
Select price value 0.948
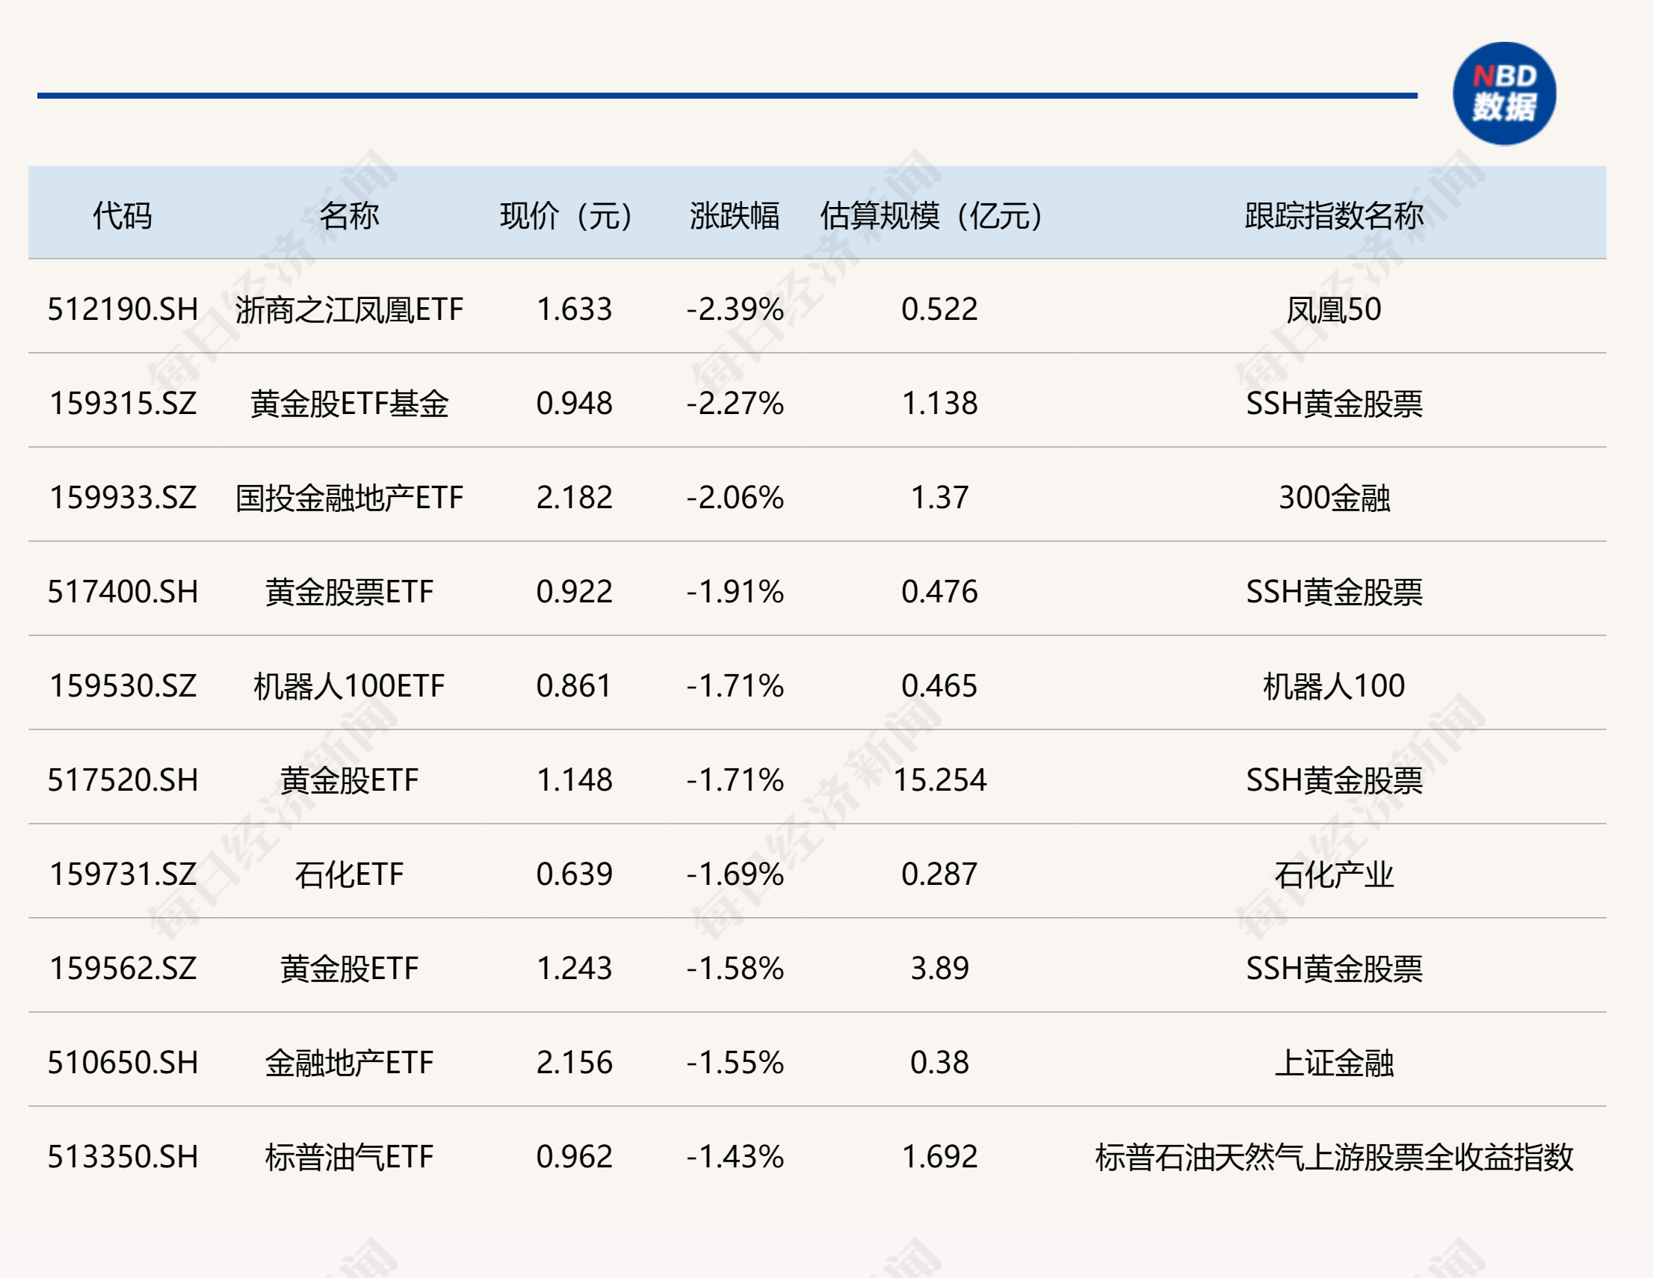[x=575, y=404]
